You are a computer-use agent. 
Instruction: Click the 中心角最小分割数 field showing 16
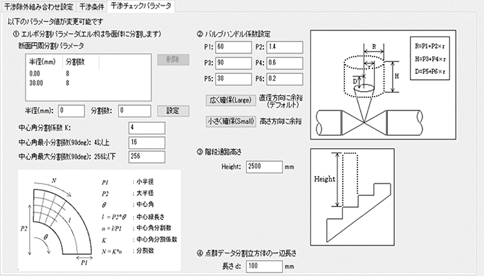[149, 141]
